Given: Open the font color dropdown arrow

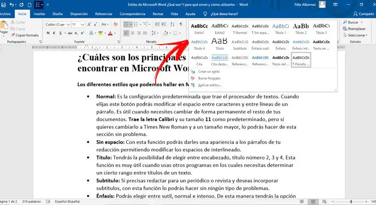Looking at the screenshot, I should pos(115,33).
